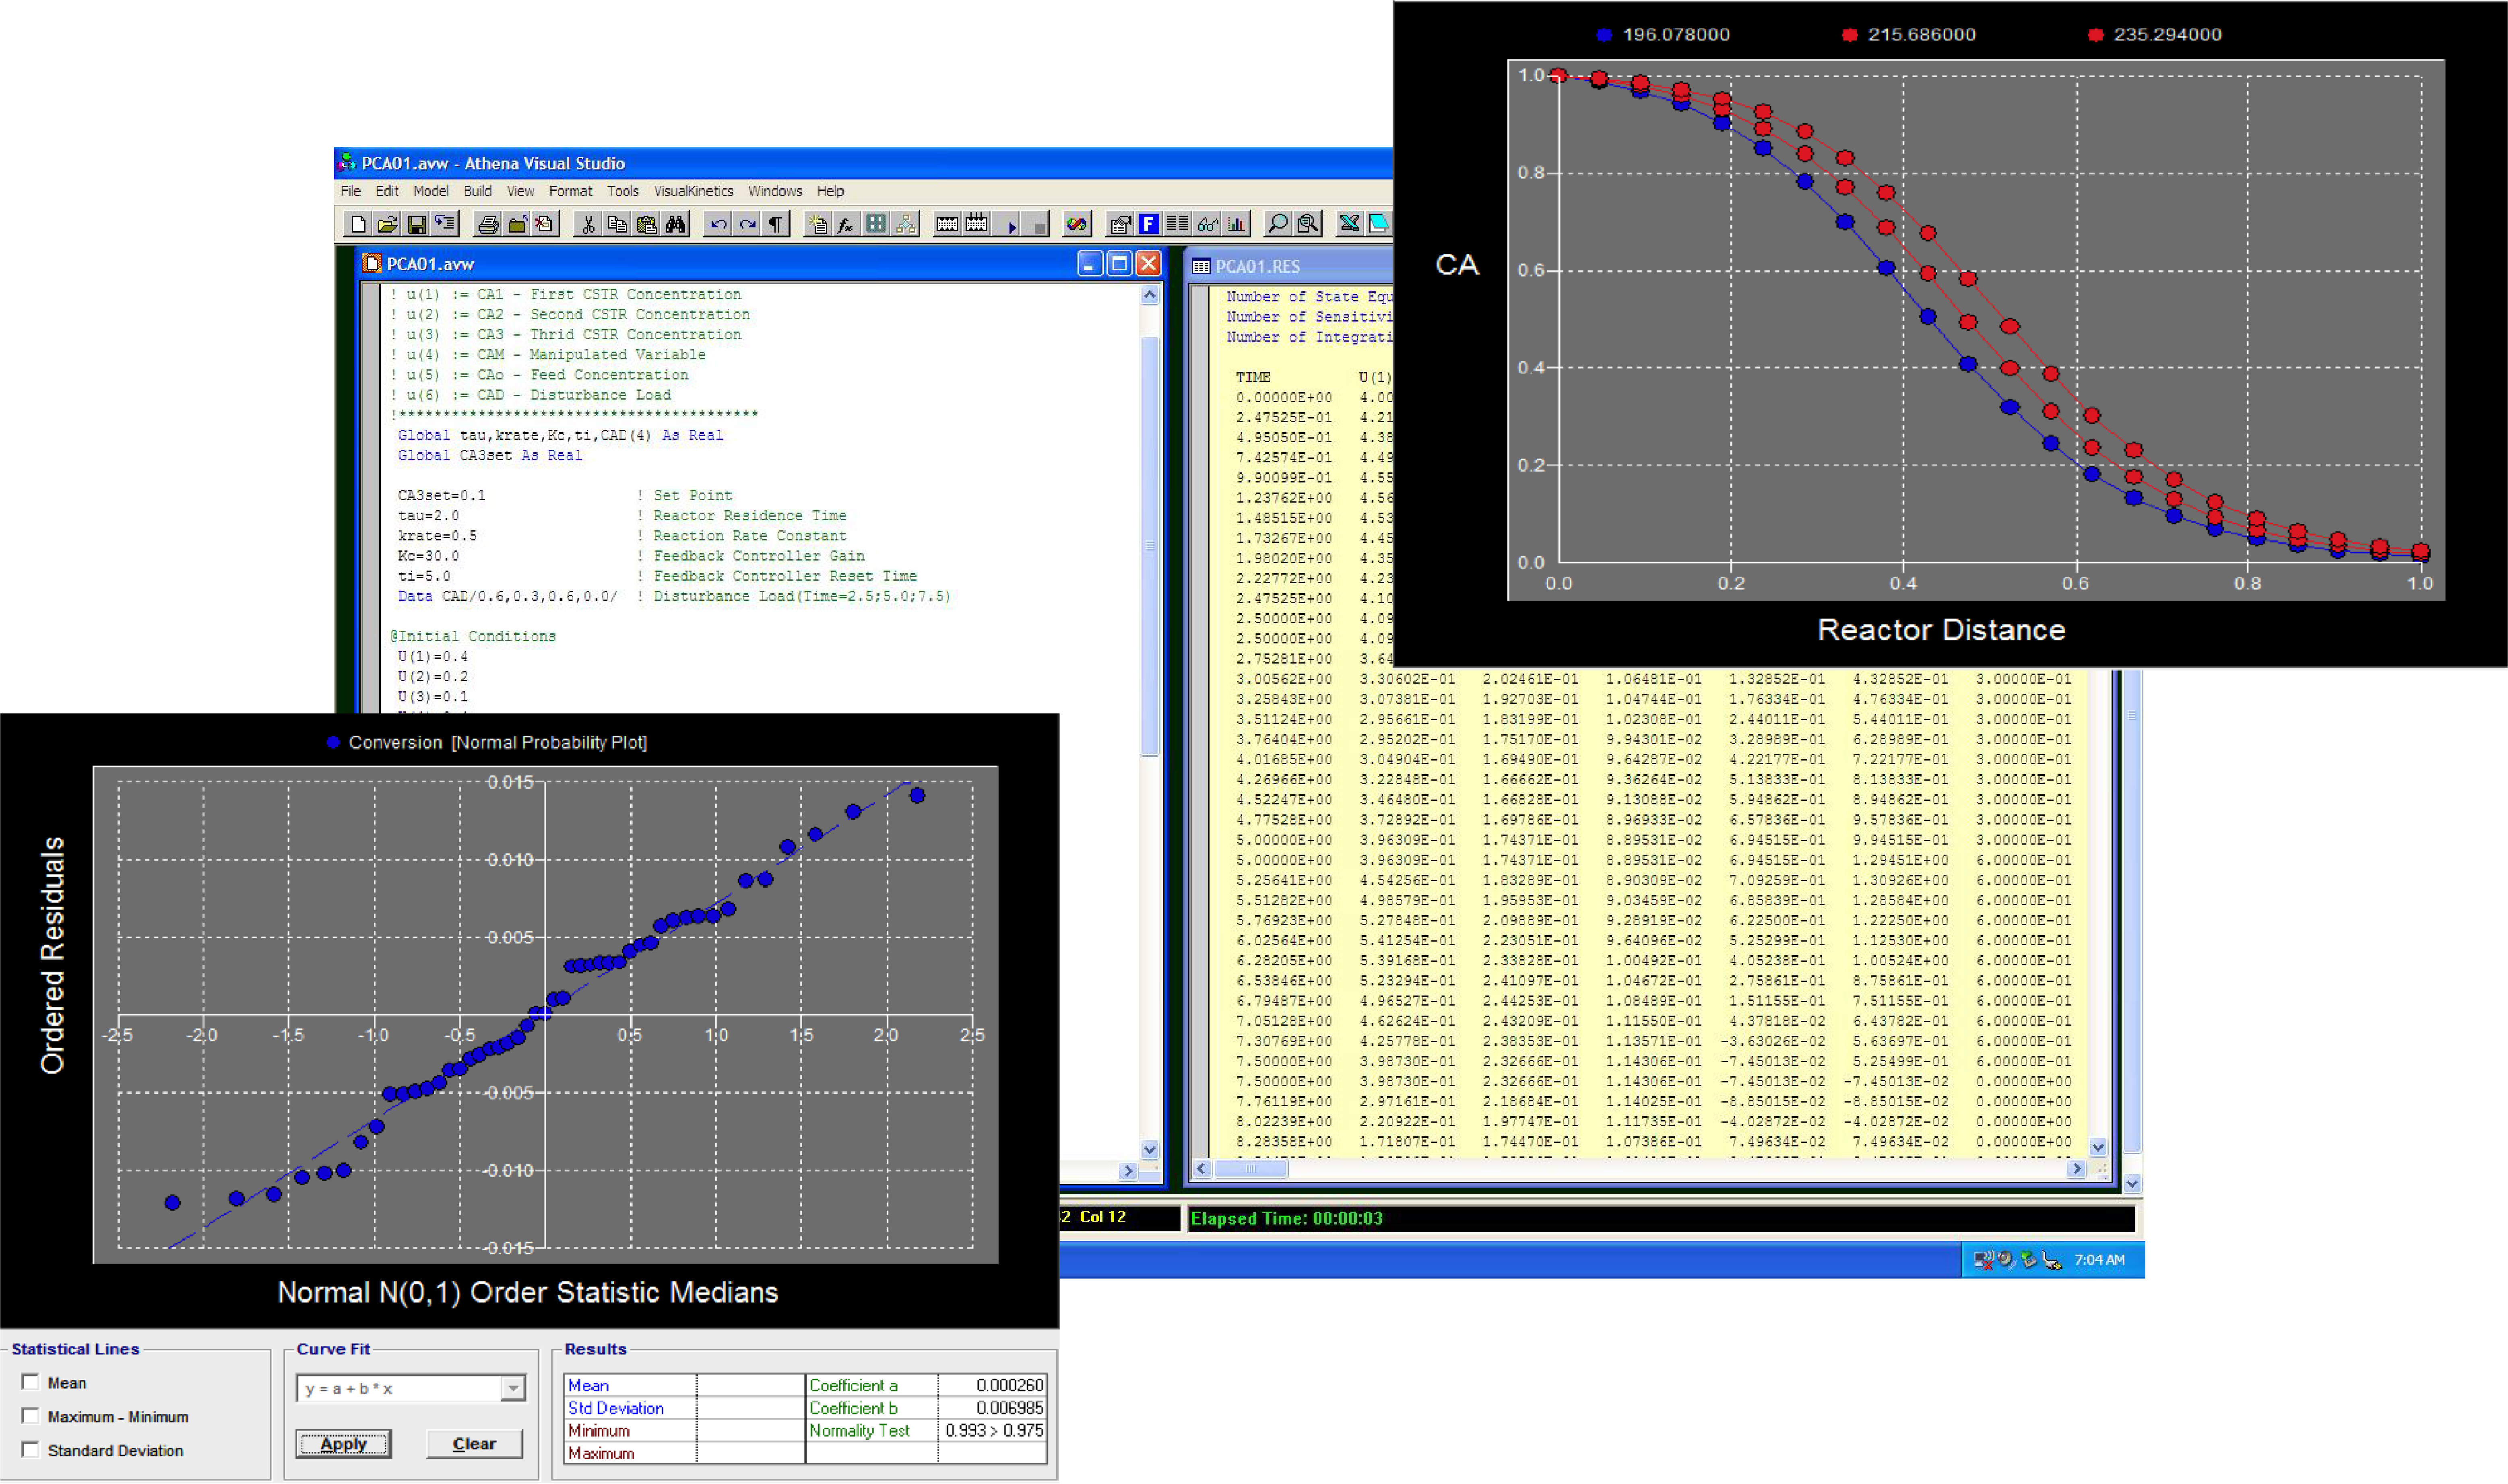Click the blue F toolbar icon

1149,224
